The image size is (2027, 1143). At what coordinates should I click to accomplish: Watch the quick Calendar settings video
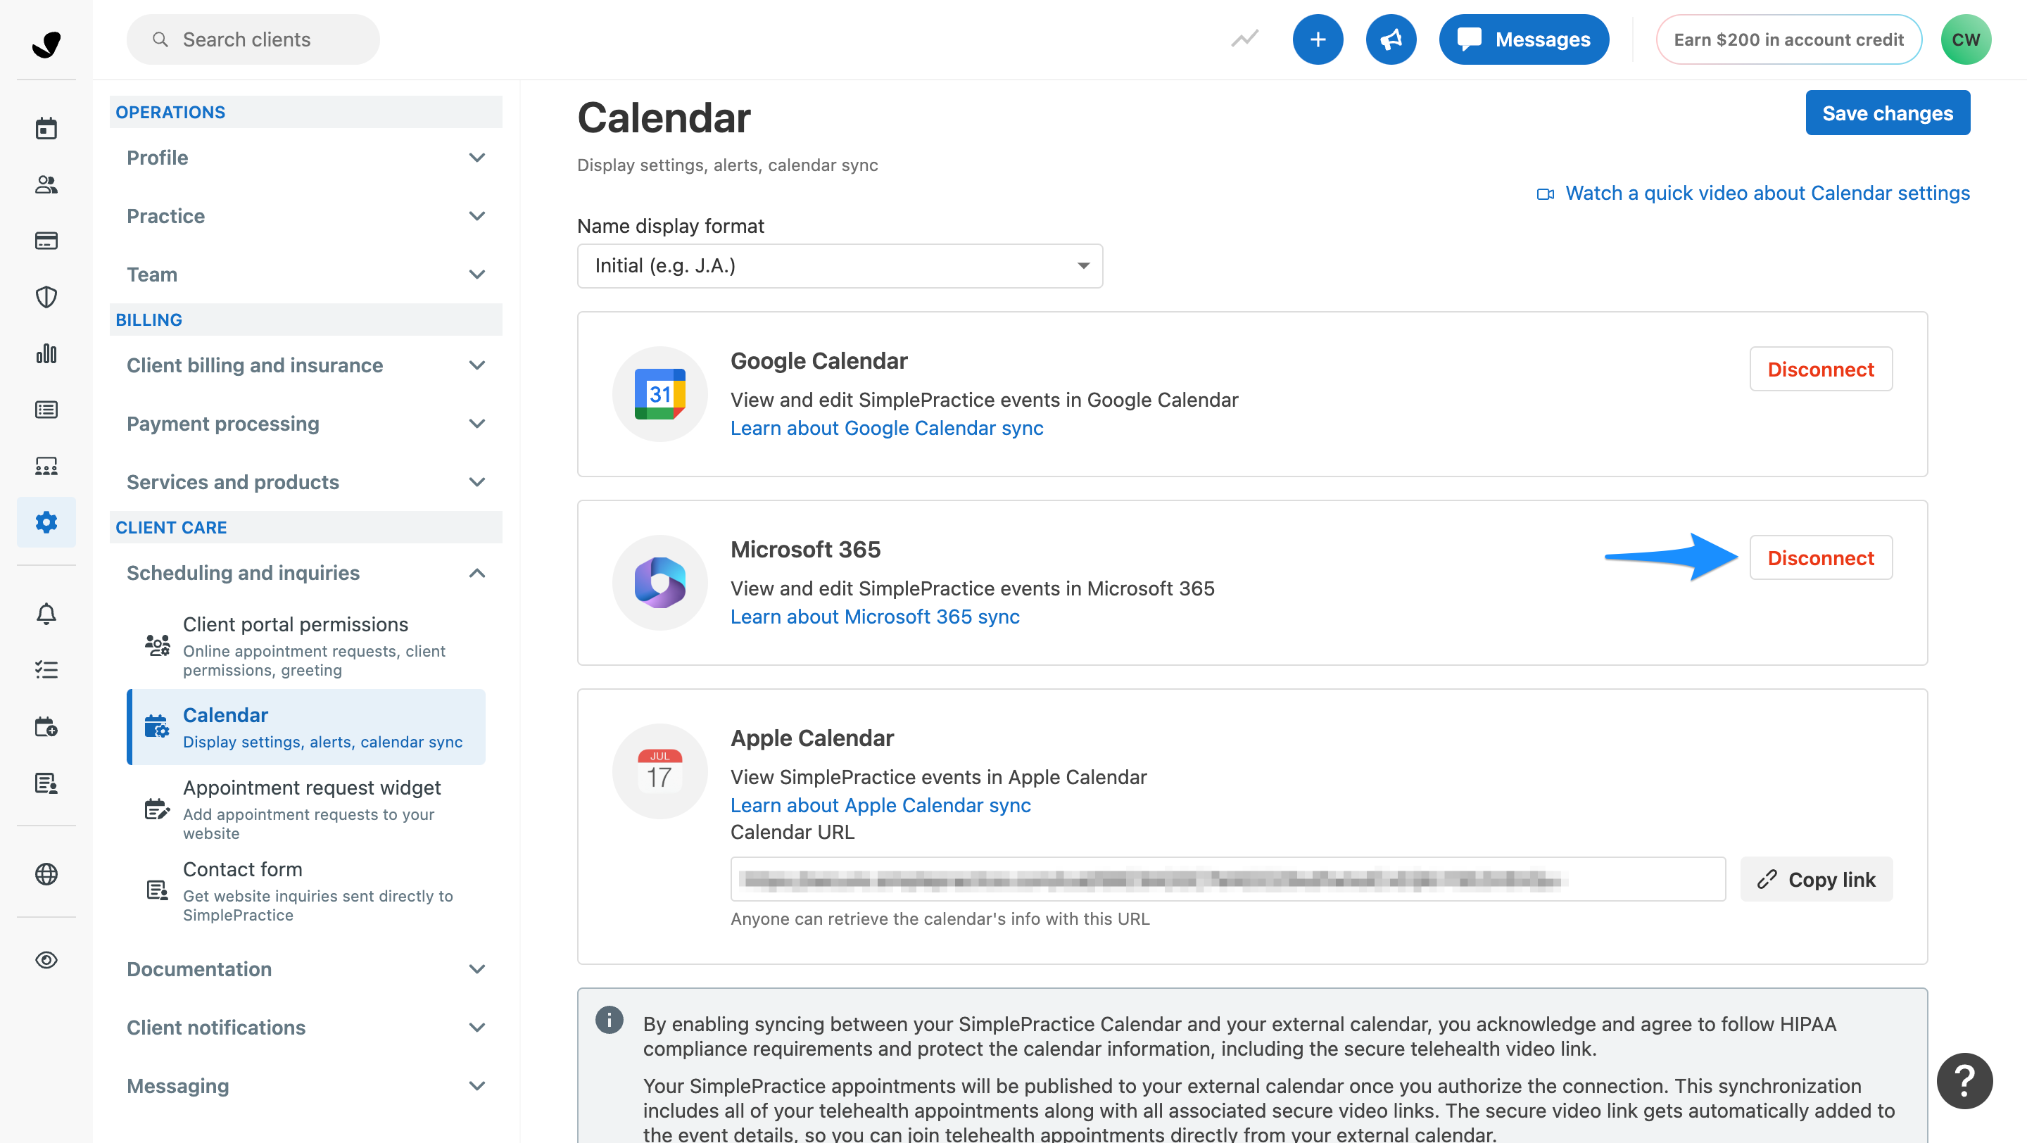[x=1753, y=193]
